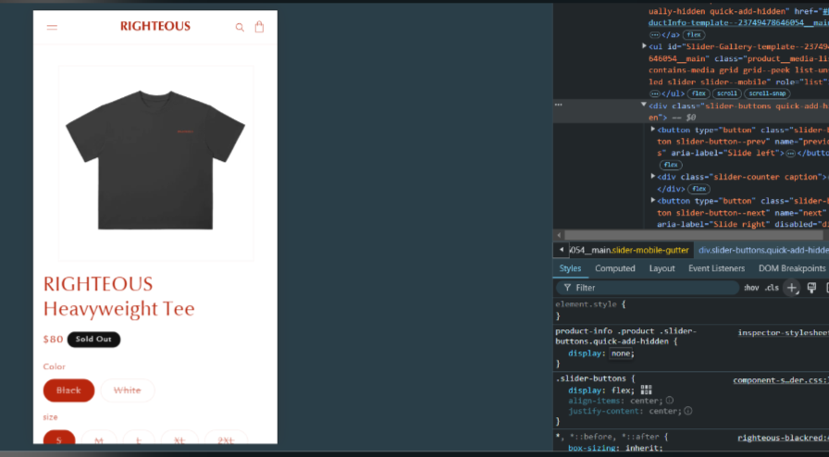The image size is (829, 457).
Task: Click the scrollbar left arrow in DOM tree
Action: pos(559,235)
